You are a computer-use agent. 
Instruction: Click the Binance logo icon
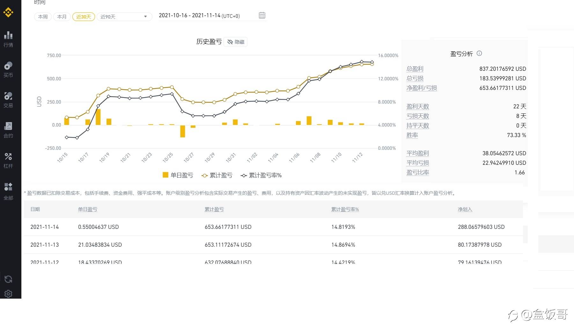pyautogui.click(x=8, y=12)
